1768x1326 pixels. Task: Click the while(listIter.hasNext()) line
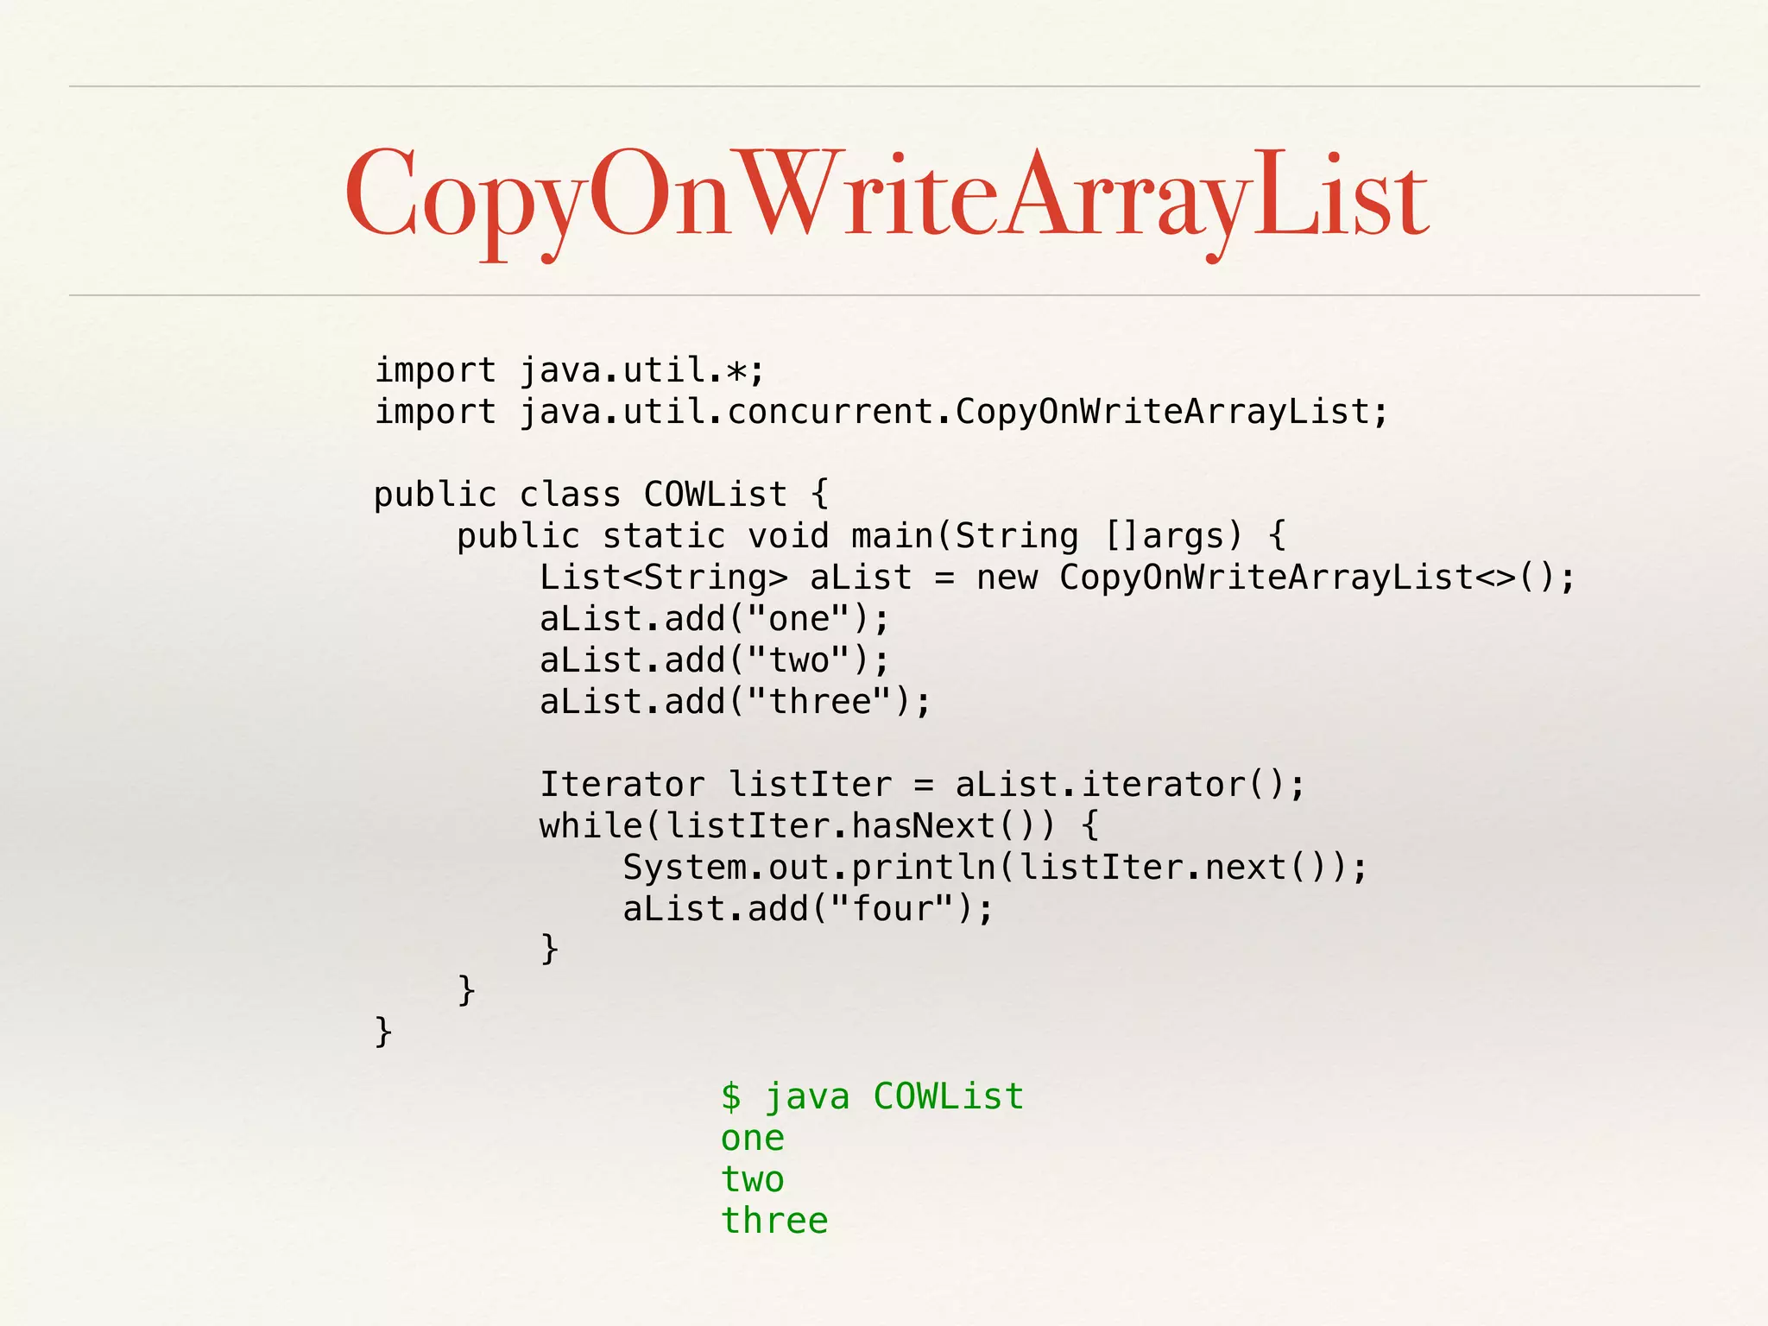(x=818, y=826)
